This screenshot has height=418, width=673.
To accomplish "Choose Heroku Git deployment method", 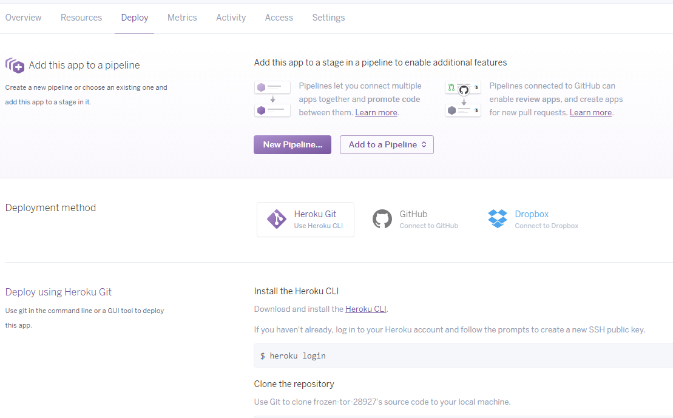I will click(x=306, y=220).
